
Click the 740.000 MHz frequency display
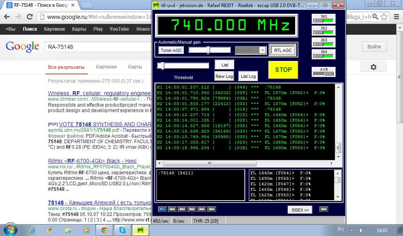(227, 26)
